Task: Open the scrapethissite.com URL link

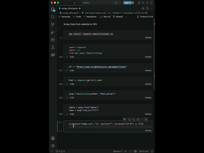Action: coord(101,67)
